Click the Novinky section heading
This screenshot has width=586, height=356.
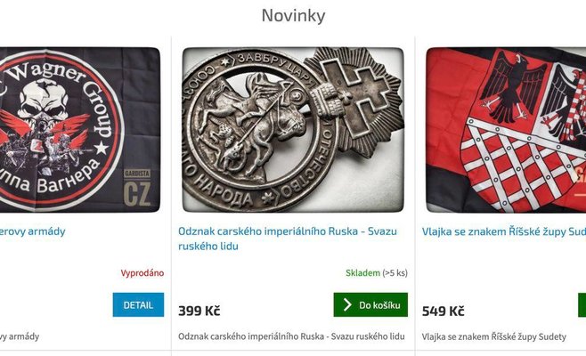(293, 16)
